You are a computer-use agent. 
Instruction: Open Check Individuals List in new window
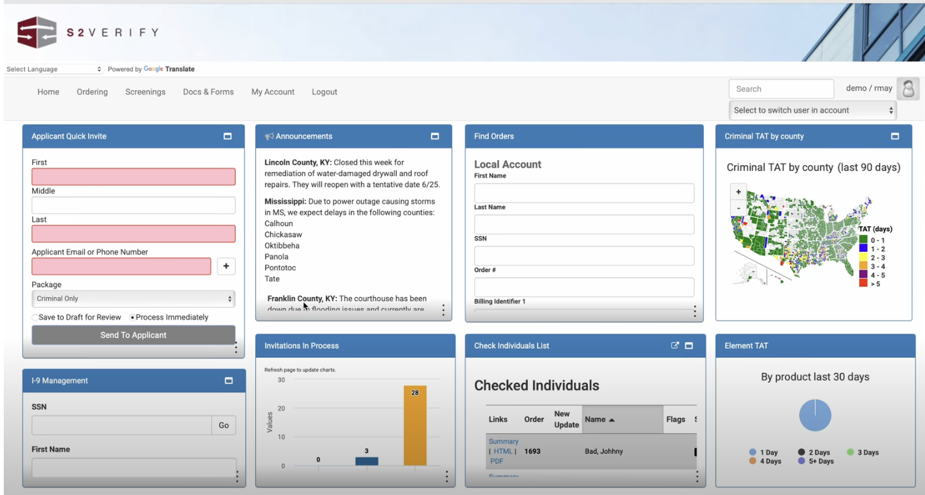[675, 345]
